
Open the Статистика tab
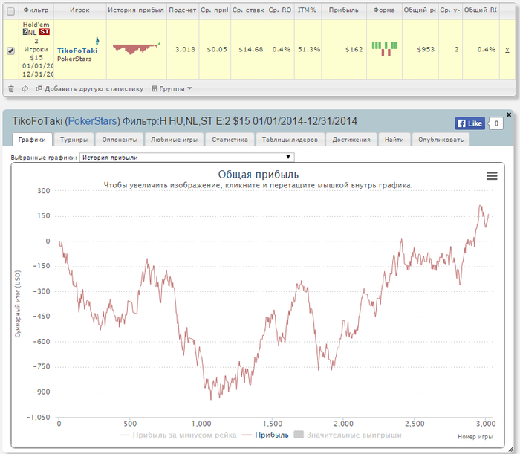(x=230, y=140)
